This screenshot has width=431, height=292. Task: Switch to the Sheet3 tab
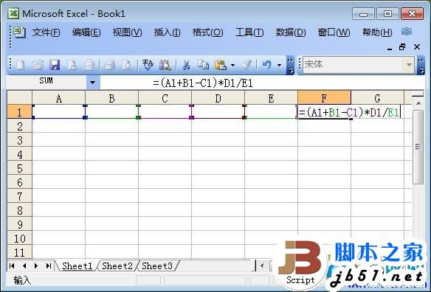tap(157, 266)
